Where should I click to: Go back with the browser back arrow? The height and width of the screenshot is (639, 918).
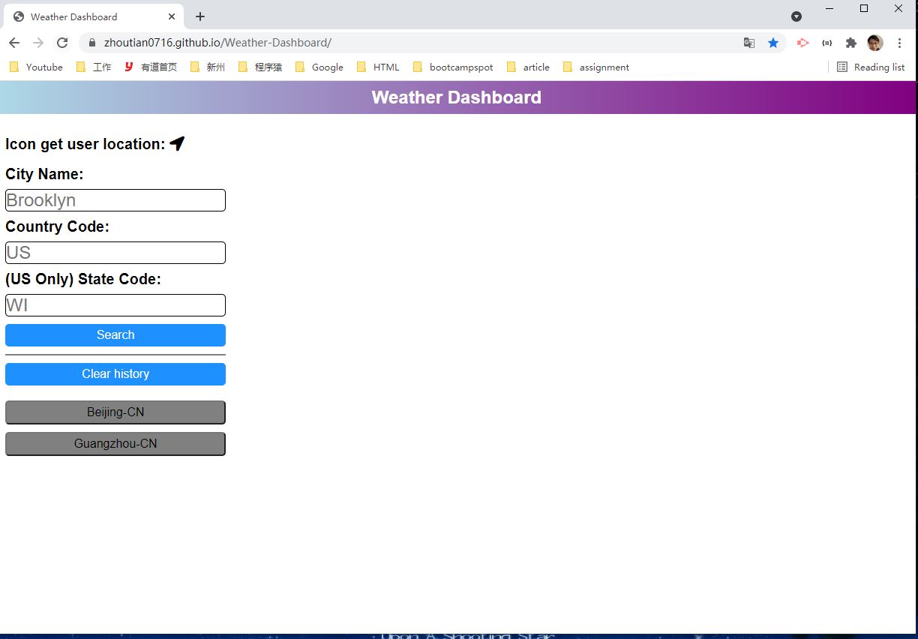(14, 43)
